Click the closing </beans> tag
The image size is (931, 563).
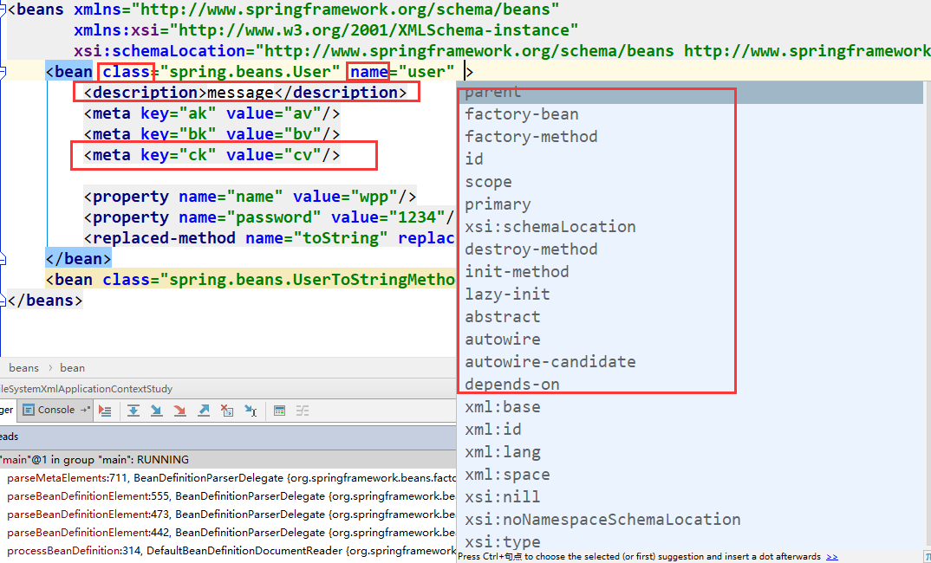(45, 301)
